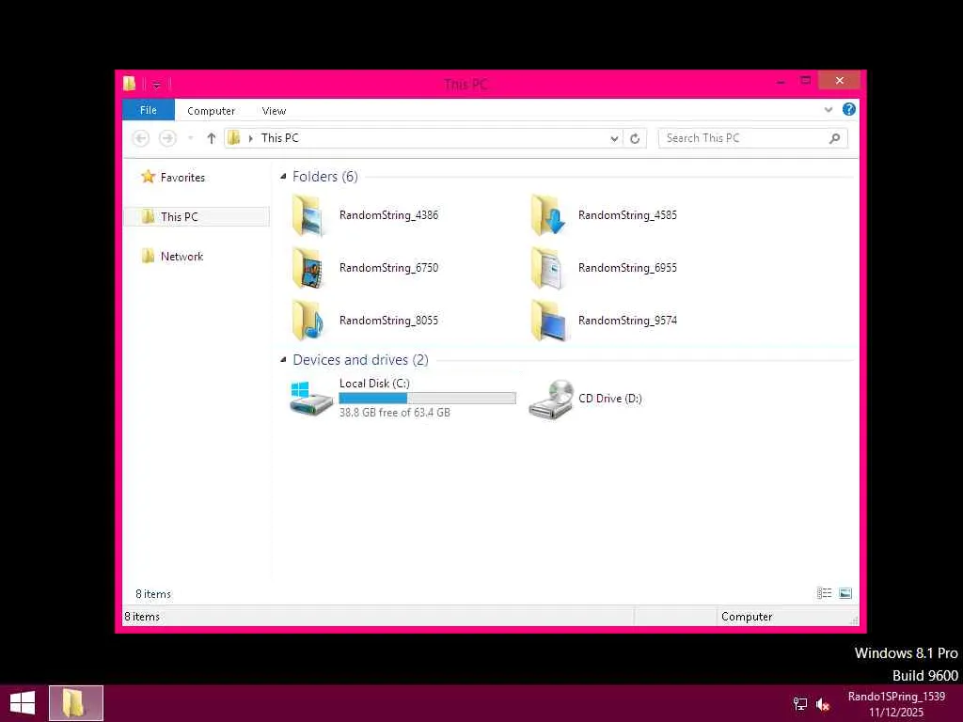
Task: Click the search magnifier icon
Action: [x=835, y=138]
